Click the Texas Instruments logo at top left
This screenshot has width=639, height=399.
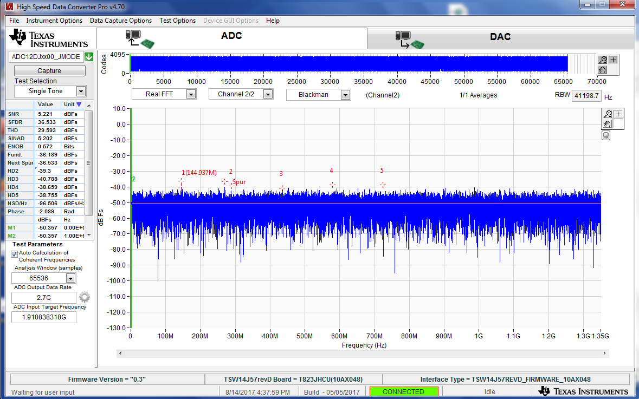coord(48,38)
